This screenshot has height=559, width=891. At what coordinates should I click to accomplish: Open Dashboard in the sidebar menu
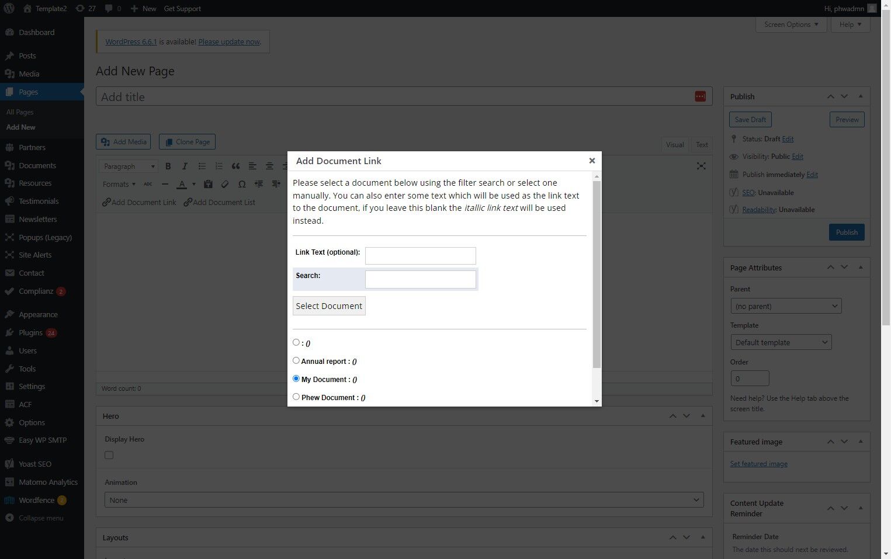click(x=42, y=32)
